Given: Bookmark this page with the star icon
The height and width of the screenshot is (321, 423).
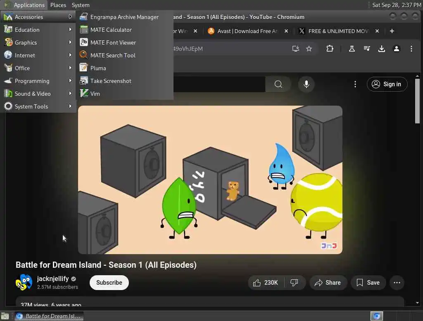Looking at the screenshot, I should [x=309, y=49].
